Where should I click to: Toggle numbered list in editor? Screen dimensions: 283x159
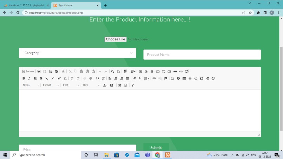point(72,78)
